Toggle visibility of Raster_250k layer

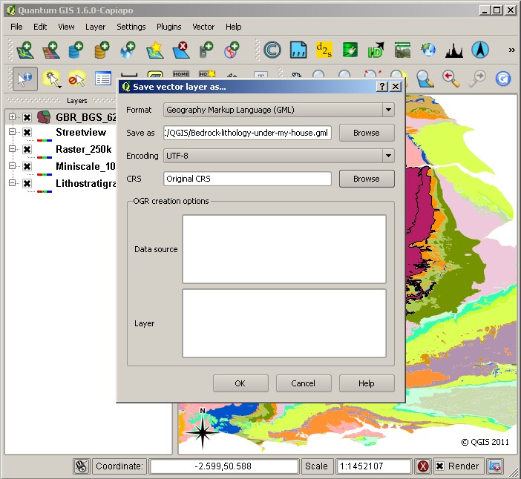click(x=27, y=149)
